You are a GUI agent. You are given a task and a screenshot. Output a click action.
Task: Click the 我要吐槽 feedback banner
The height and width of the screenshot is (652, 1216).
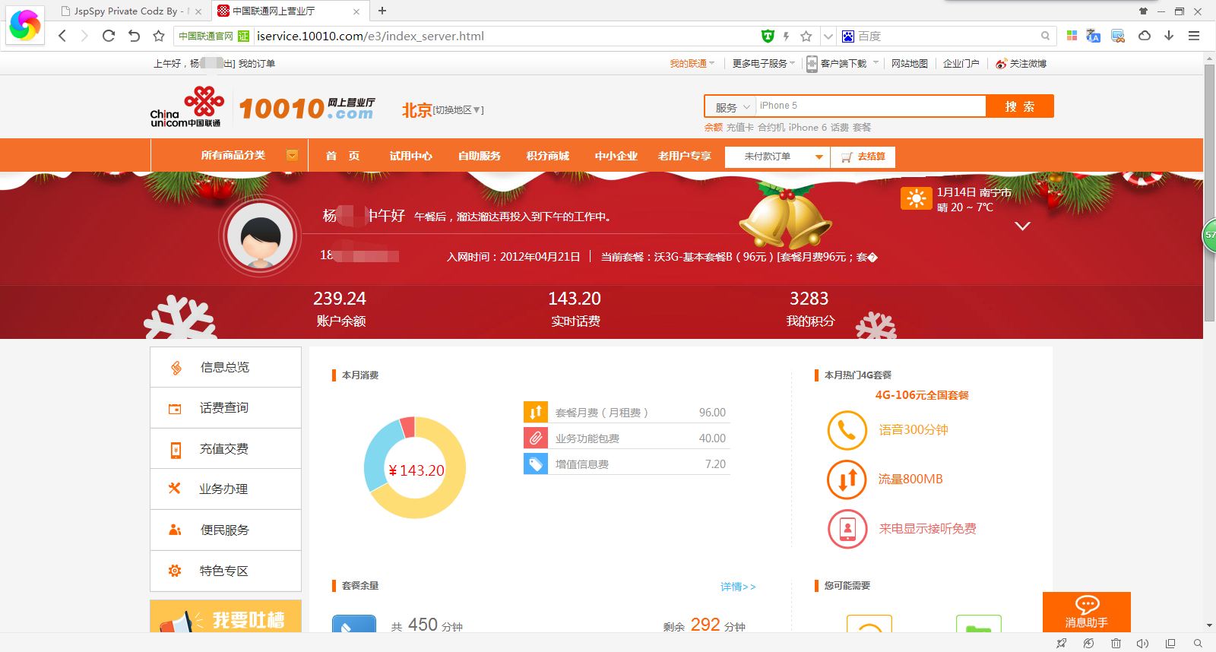click(226, 616)
